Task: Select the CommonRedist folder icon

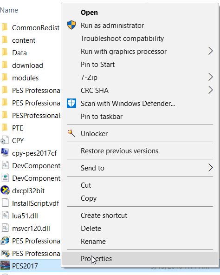Action: (5, 27)
